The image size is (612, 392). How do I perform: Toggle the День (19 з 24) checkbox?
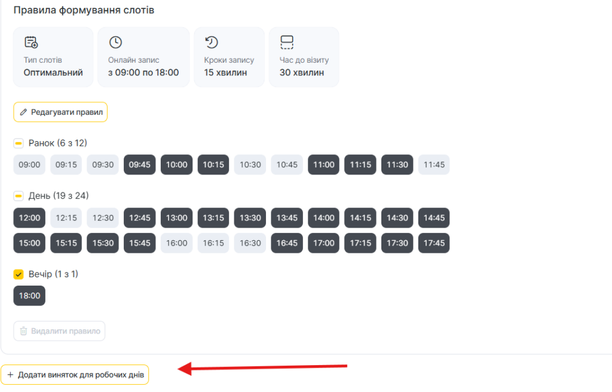[x=19, y=196]
